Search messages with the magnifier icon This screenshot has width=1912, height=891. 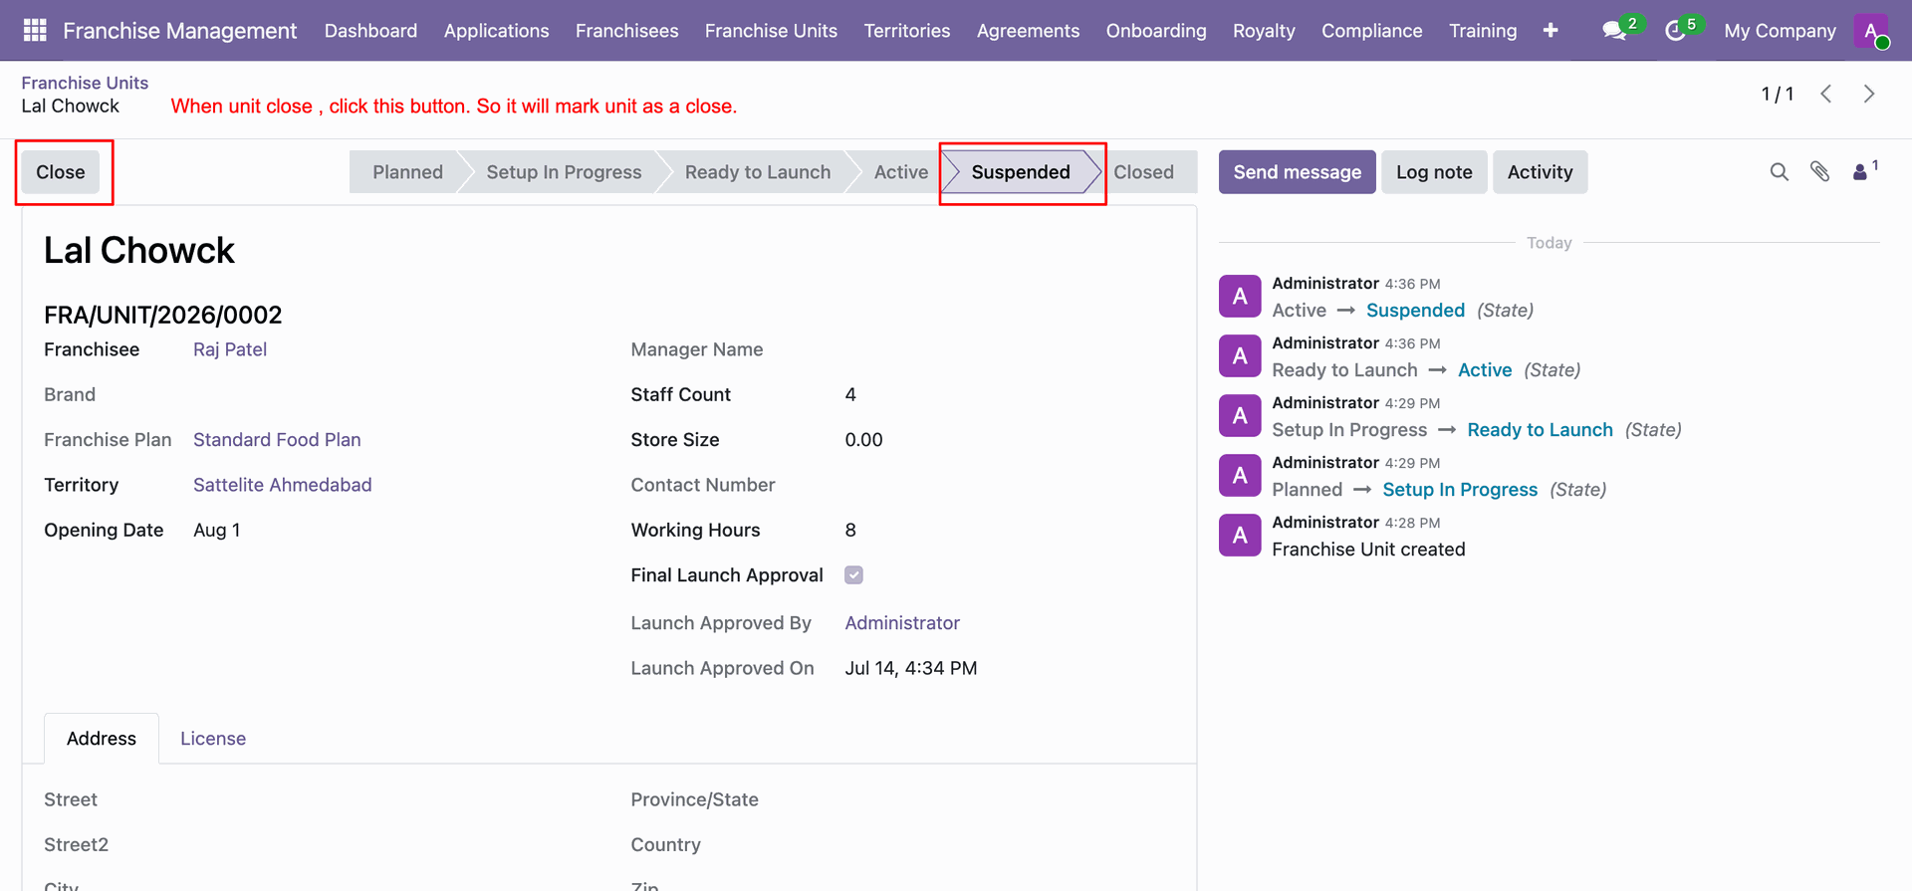click(x=1779, y=172)
